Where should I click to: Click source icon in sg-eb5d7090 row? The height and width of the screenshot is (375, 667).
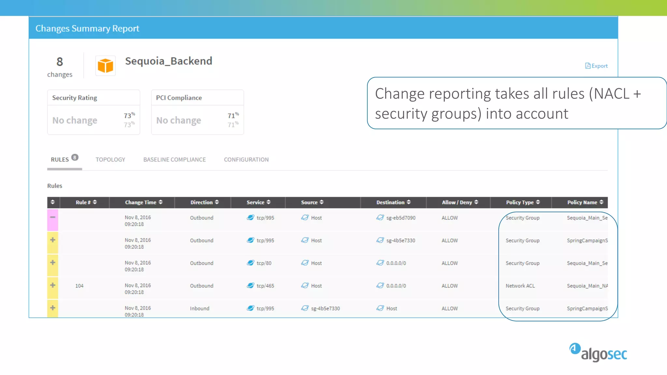pos(305,217)
